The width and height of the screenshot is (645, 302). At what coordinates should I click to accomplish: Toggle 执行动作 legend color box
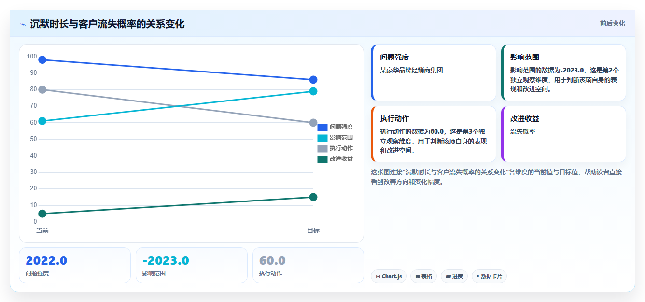click(x=322, y=148)
